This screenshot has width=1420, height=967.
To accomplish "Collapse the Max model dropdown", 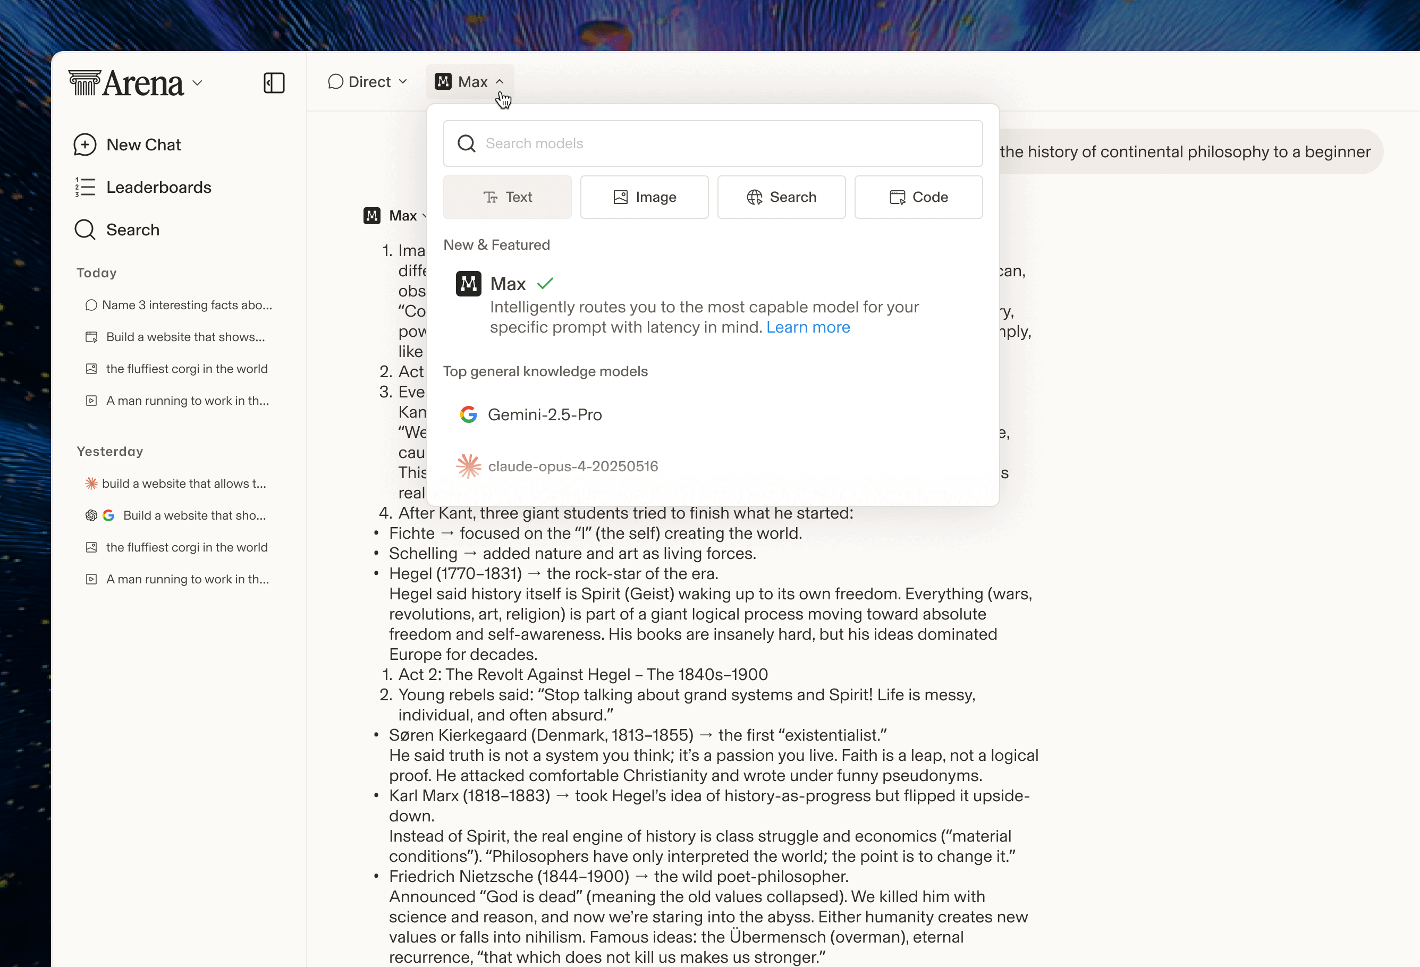I will 469,82.
